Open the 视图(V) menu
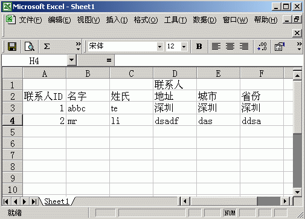Screen dimensions: 305x219 [x=88, y=20]
